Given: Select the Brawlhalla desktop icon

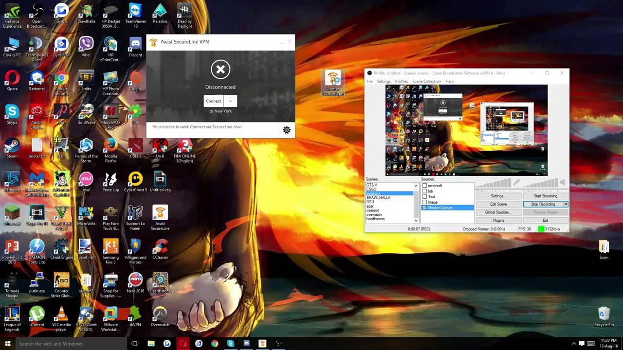Looking at the screenshot, I should coord(86,15).
